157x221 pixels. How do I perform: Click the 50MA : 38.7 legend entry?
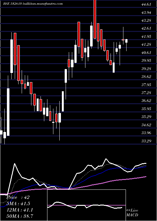[x=20, y=216]
